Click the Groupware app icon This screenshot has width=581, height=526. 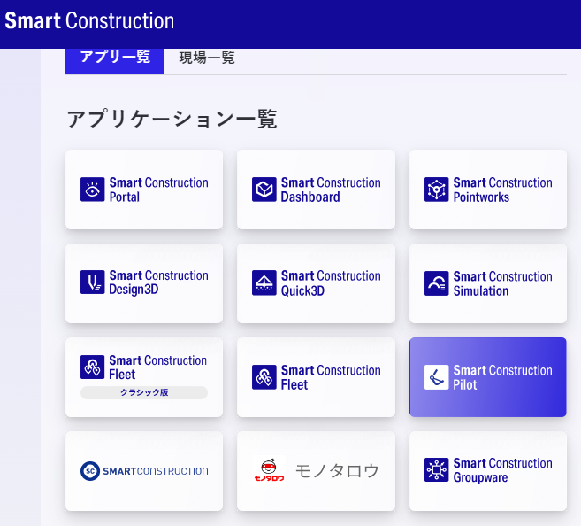tap(436, 470)
